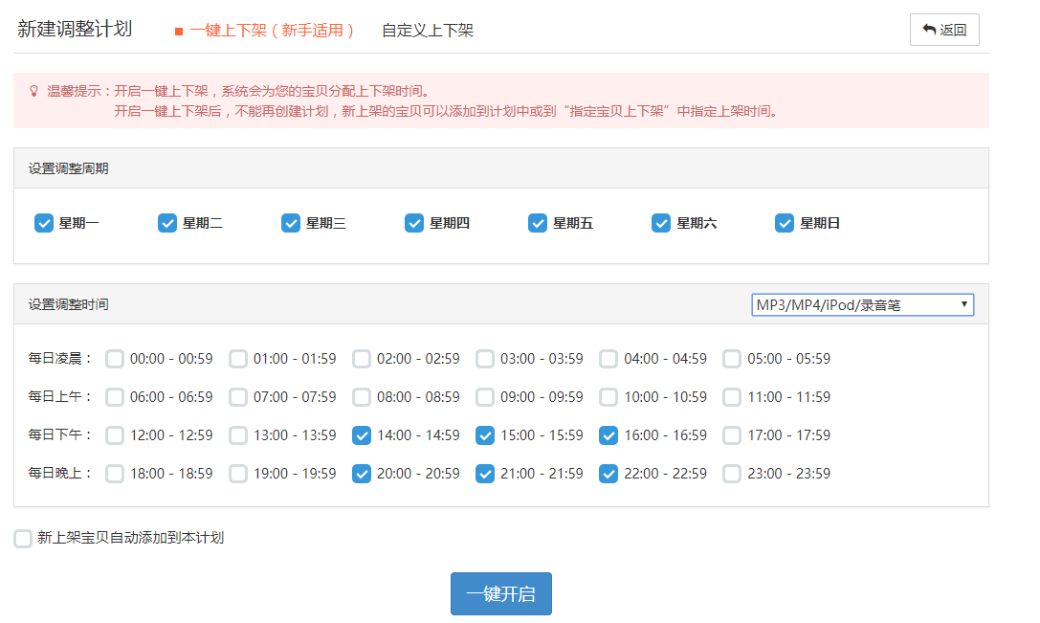This screenshot has width=1040, height=623.
Task: Uncheck the 21:00 - 21:59 time slot
Action: pyautogui.click(x=485, y=474)
